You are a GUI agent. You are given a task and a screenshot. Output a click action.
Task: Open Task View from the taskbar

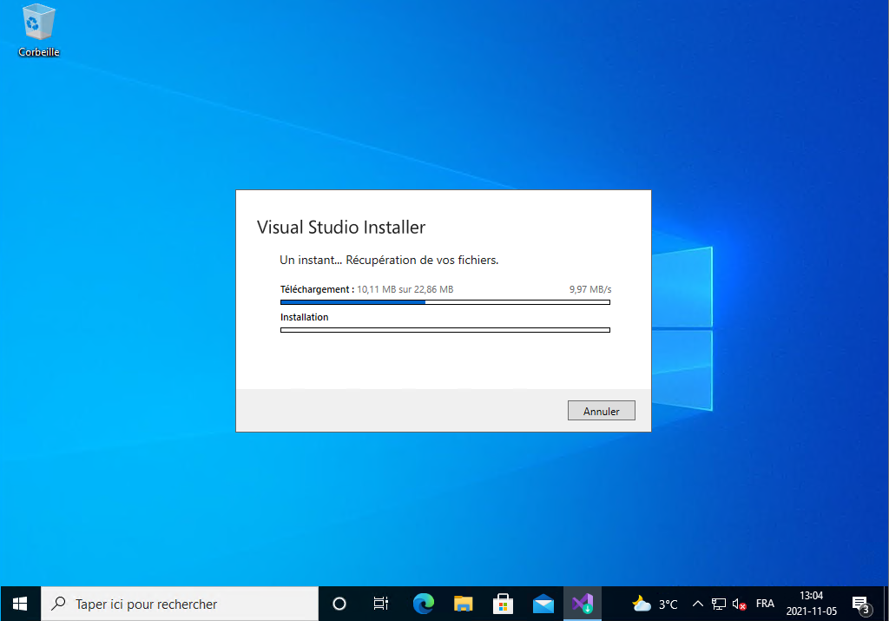[381, 604]
